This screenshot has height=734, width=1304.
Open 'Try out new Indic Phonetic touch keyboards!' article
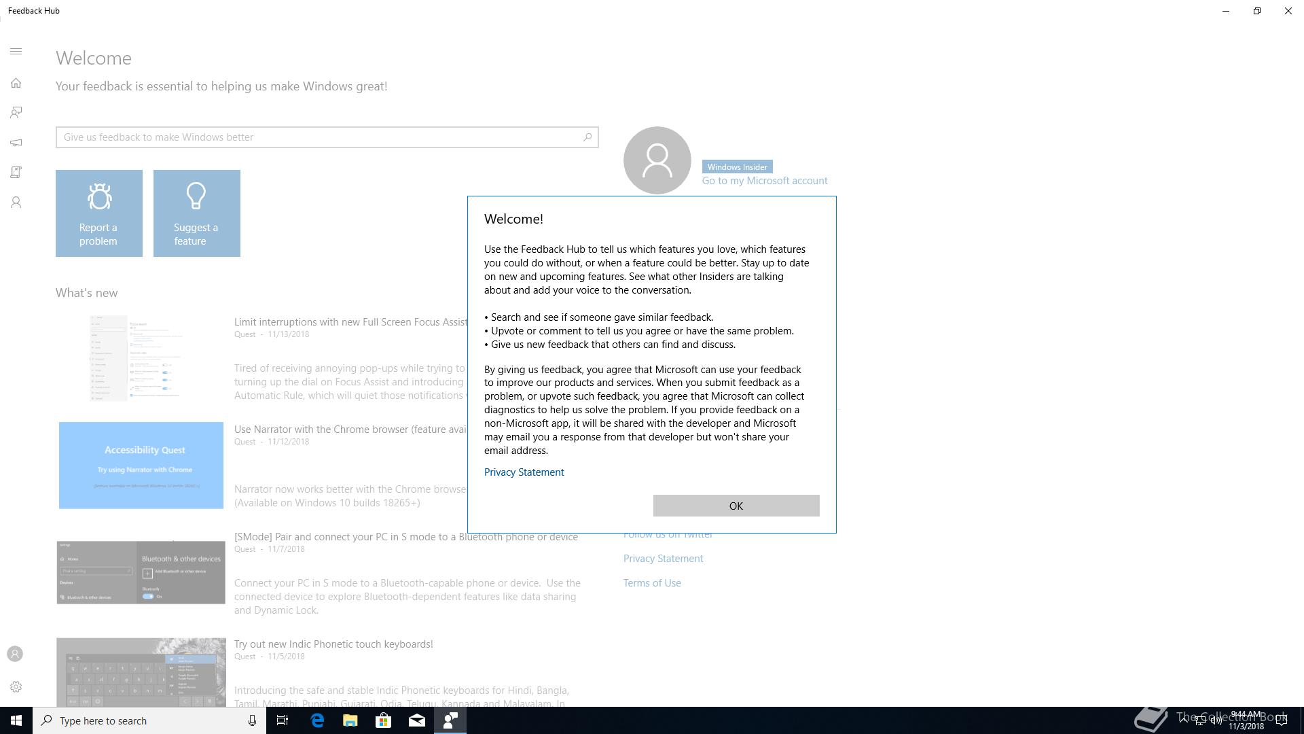pos(333,644)
